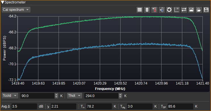Click the circular reset arrow icon
Image resolution: width=211 pixels, height=111 pixels.
169,10
